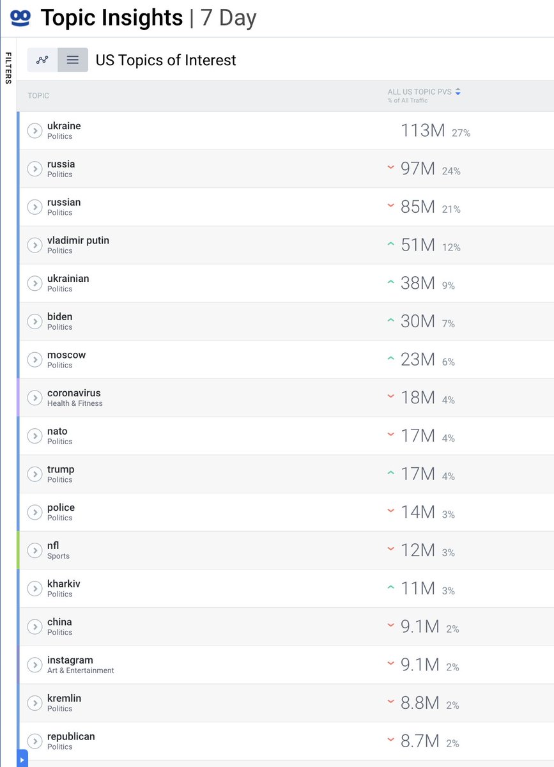
Task: Switch to the line graph view
Action: (42, 59)
